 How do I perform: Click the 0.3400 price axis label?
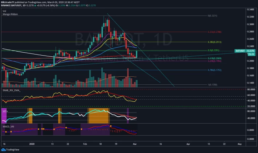coord(251,9)
